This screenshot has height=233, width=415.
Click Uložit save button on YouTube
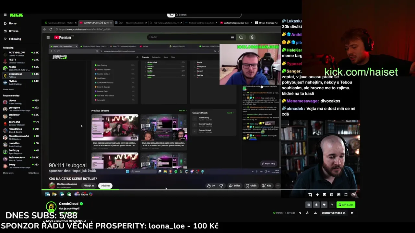[251, 186]
